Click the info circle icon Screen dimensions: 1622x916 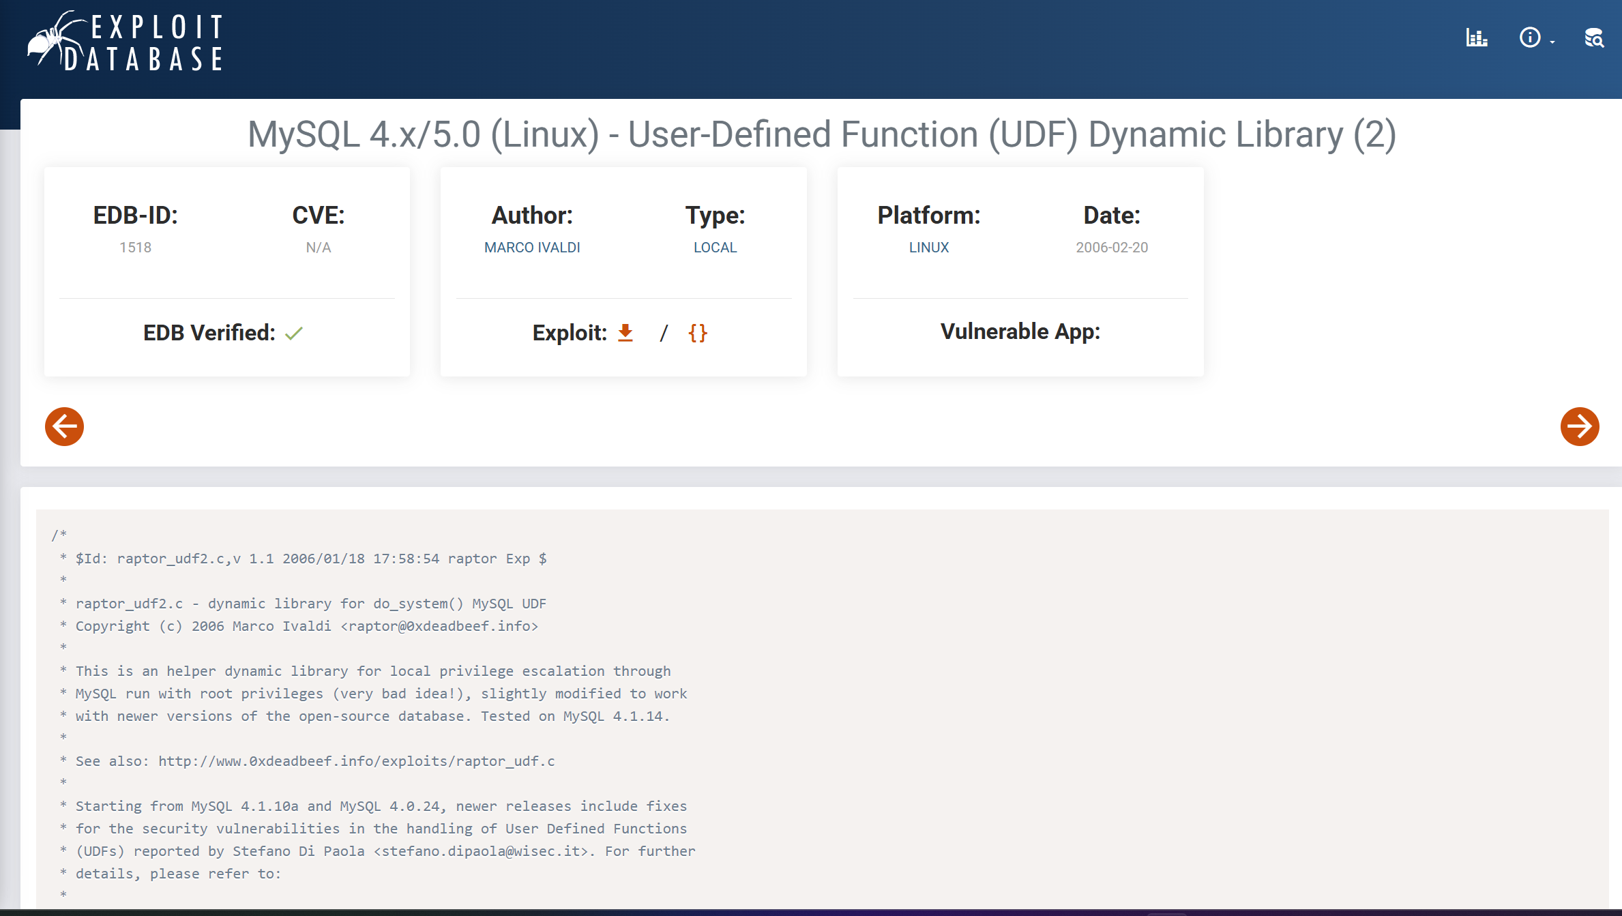[x=1529, y=38]
